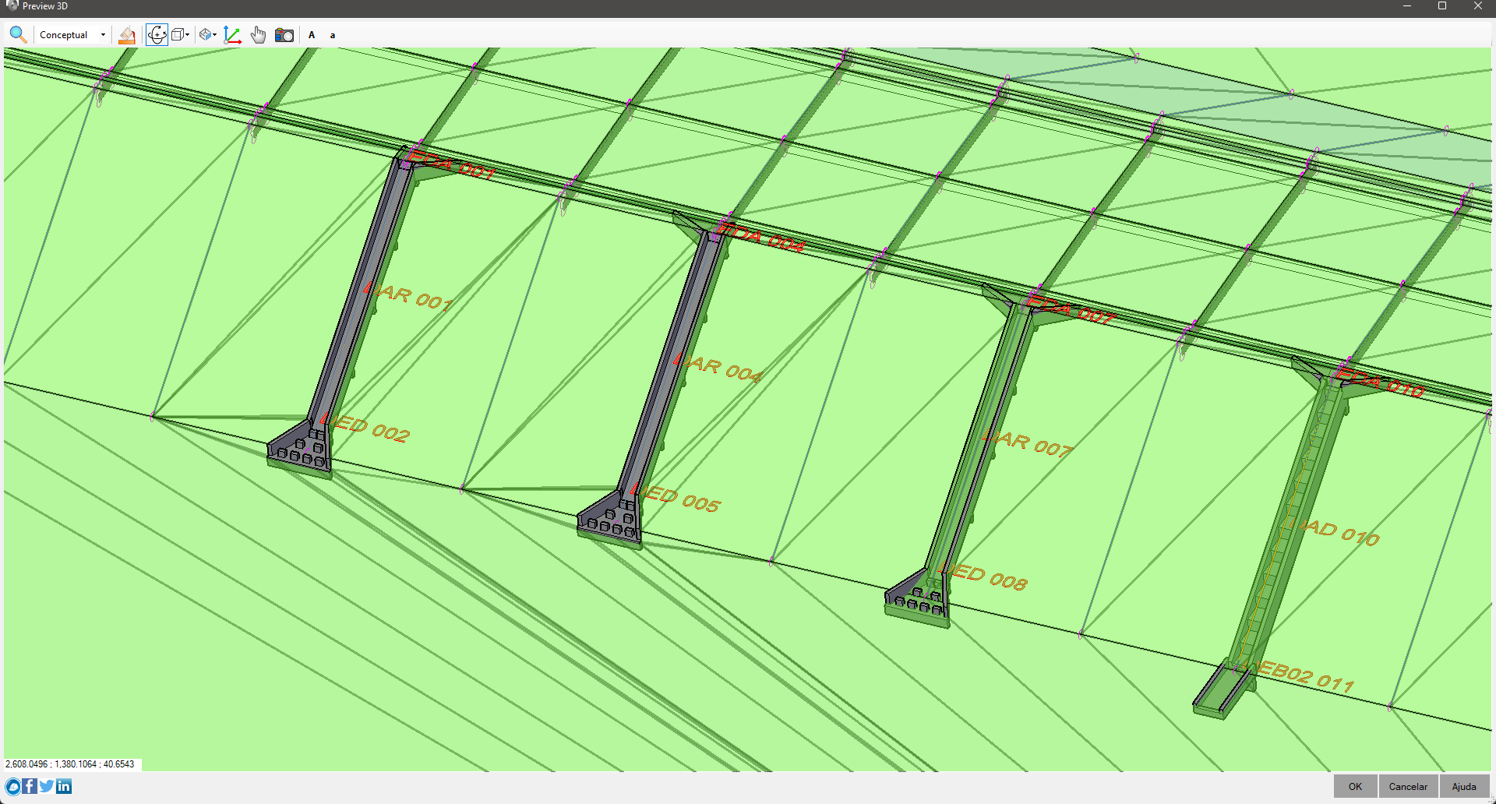Click the label ending in "AD 010"
The height and width of the screenshot is (804, 1496).
(1335, 532)
